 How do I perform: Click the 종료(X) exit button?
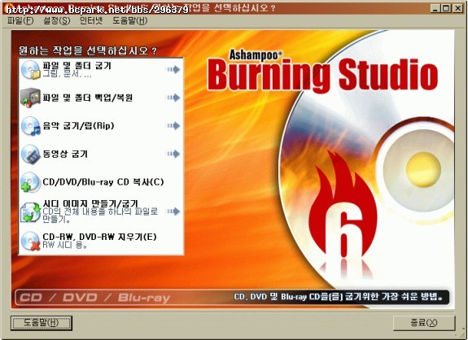[x=424, y=323]
